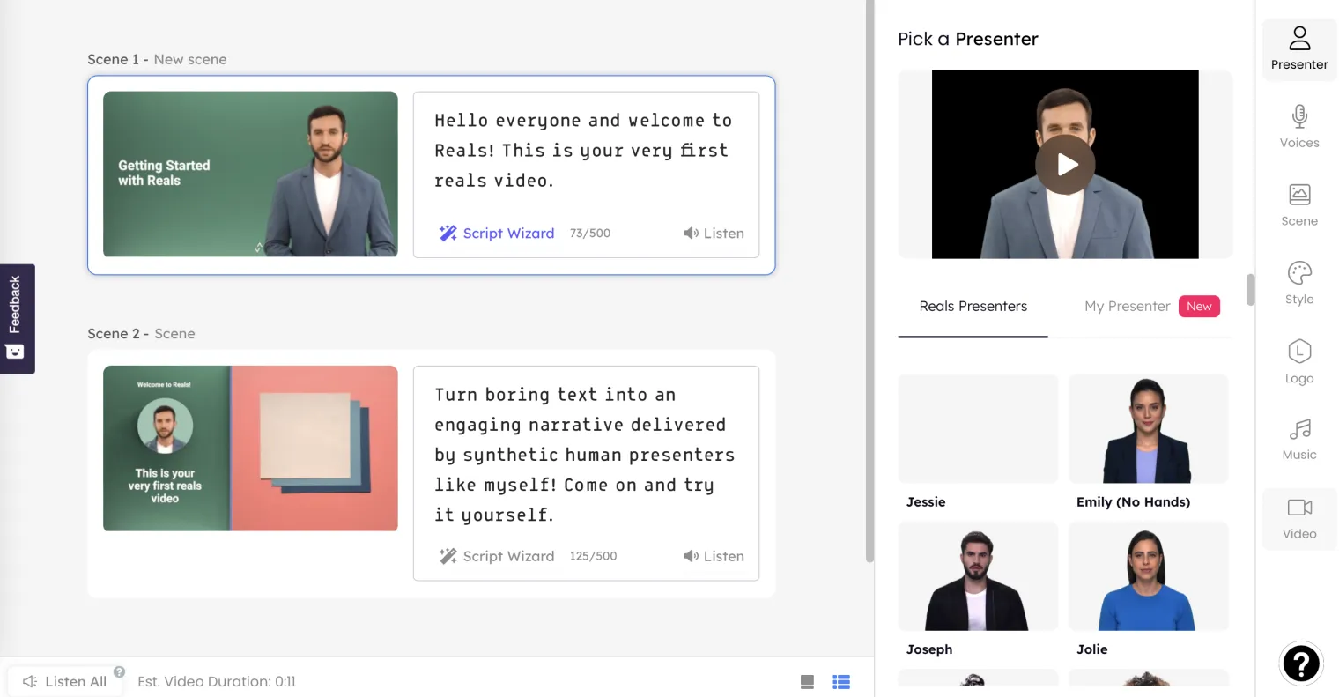The width and height of the screenshot is (1339, 697).
Task: Play the presenter preview video
Action: (1065, 165)
